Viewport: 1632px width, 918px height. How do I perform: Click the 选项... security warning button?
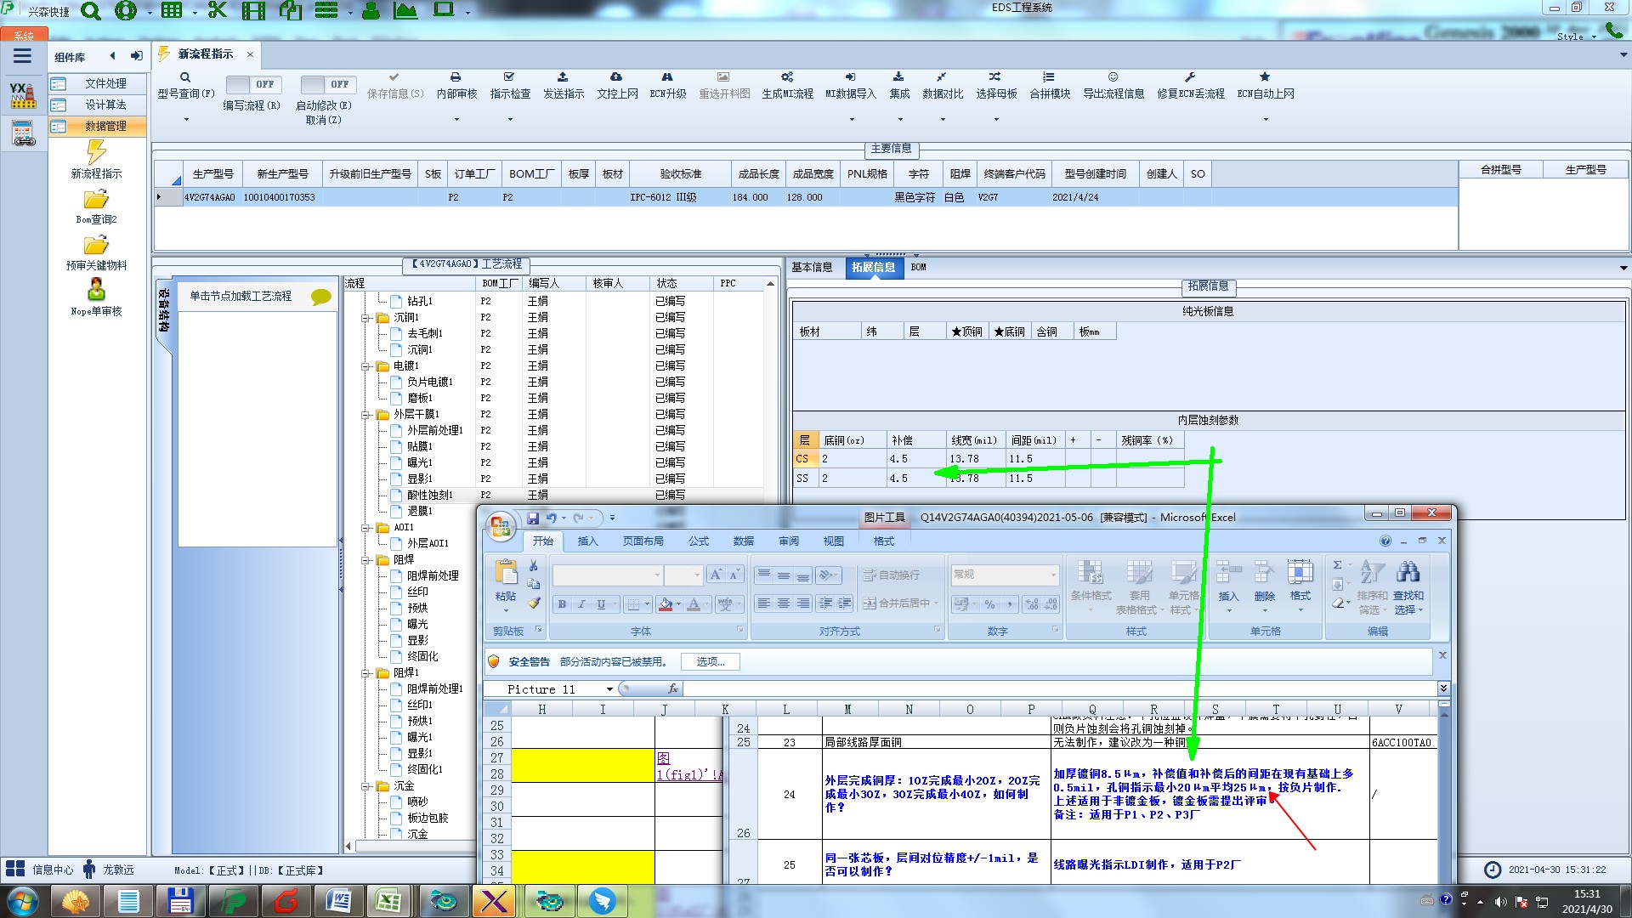tap(711, 661)
